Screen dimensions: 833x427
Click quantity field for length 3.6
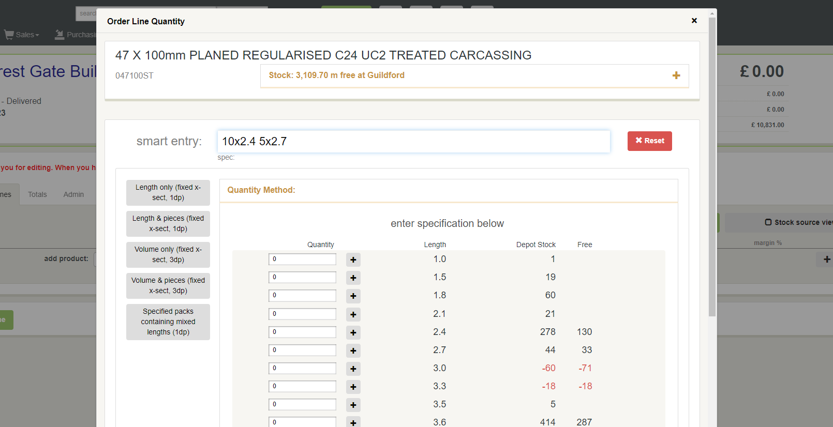click(302, 422)
